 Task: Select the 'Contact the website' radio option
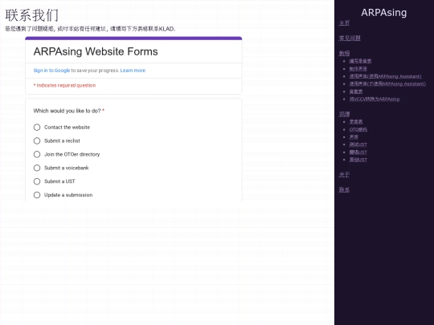point(37,127)
